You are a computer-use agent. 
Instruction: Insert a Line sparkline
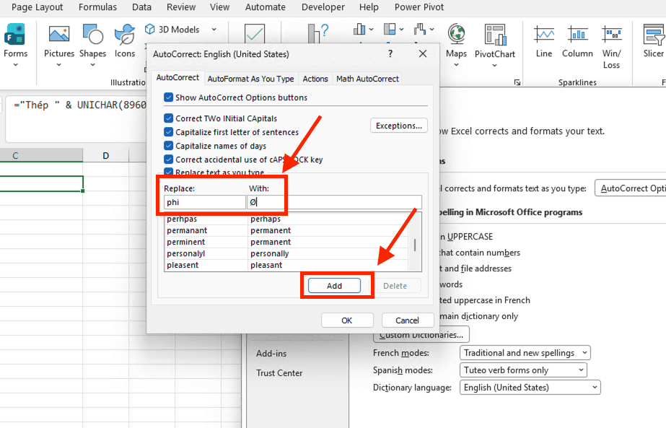coord(544,35)
